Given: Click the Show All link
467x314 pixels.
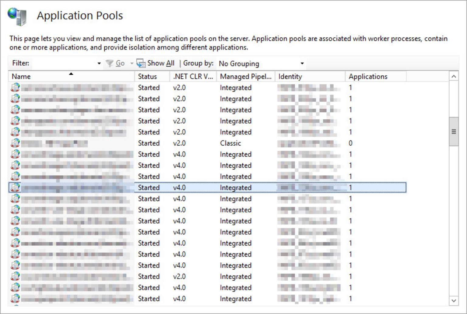Looking at the screenshot, I should (161, 63).
